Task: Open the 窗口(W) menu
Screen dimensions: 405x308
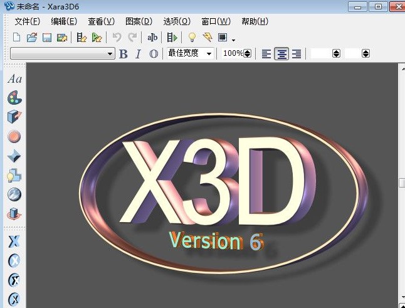Action: 216,21
